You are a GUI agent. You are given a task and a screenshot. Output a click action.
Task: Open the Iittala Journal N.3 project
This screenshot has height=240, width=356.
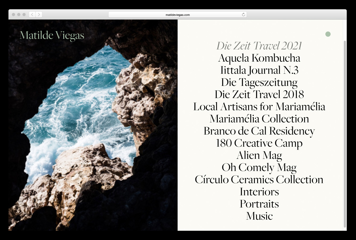(259, 70)
